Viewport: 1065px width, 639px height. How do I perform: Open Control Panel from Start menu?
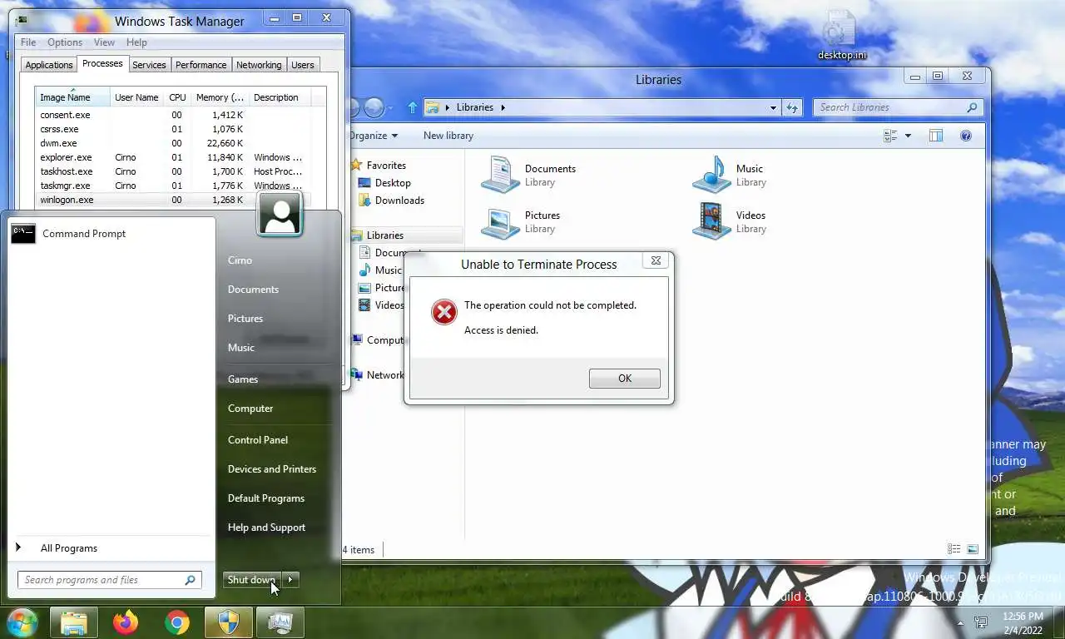[258, 440]
